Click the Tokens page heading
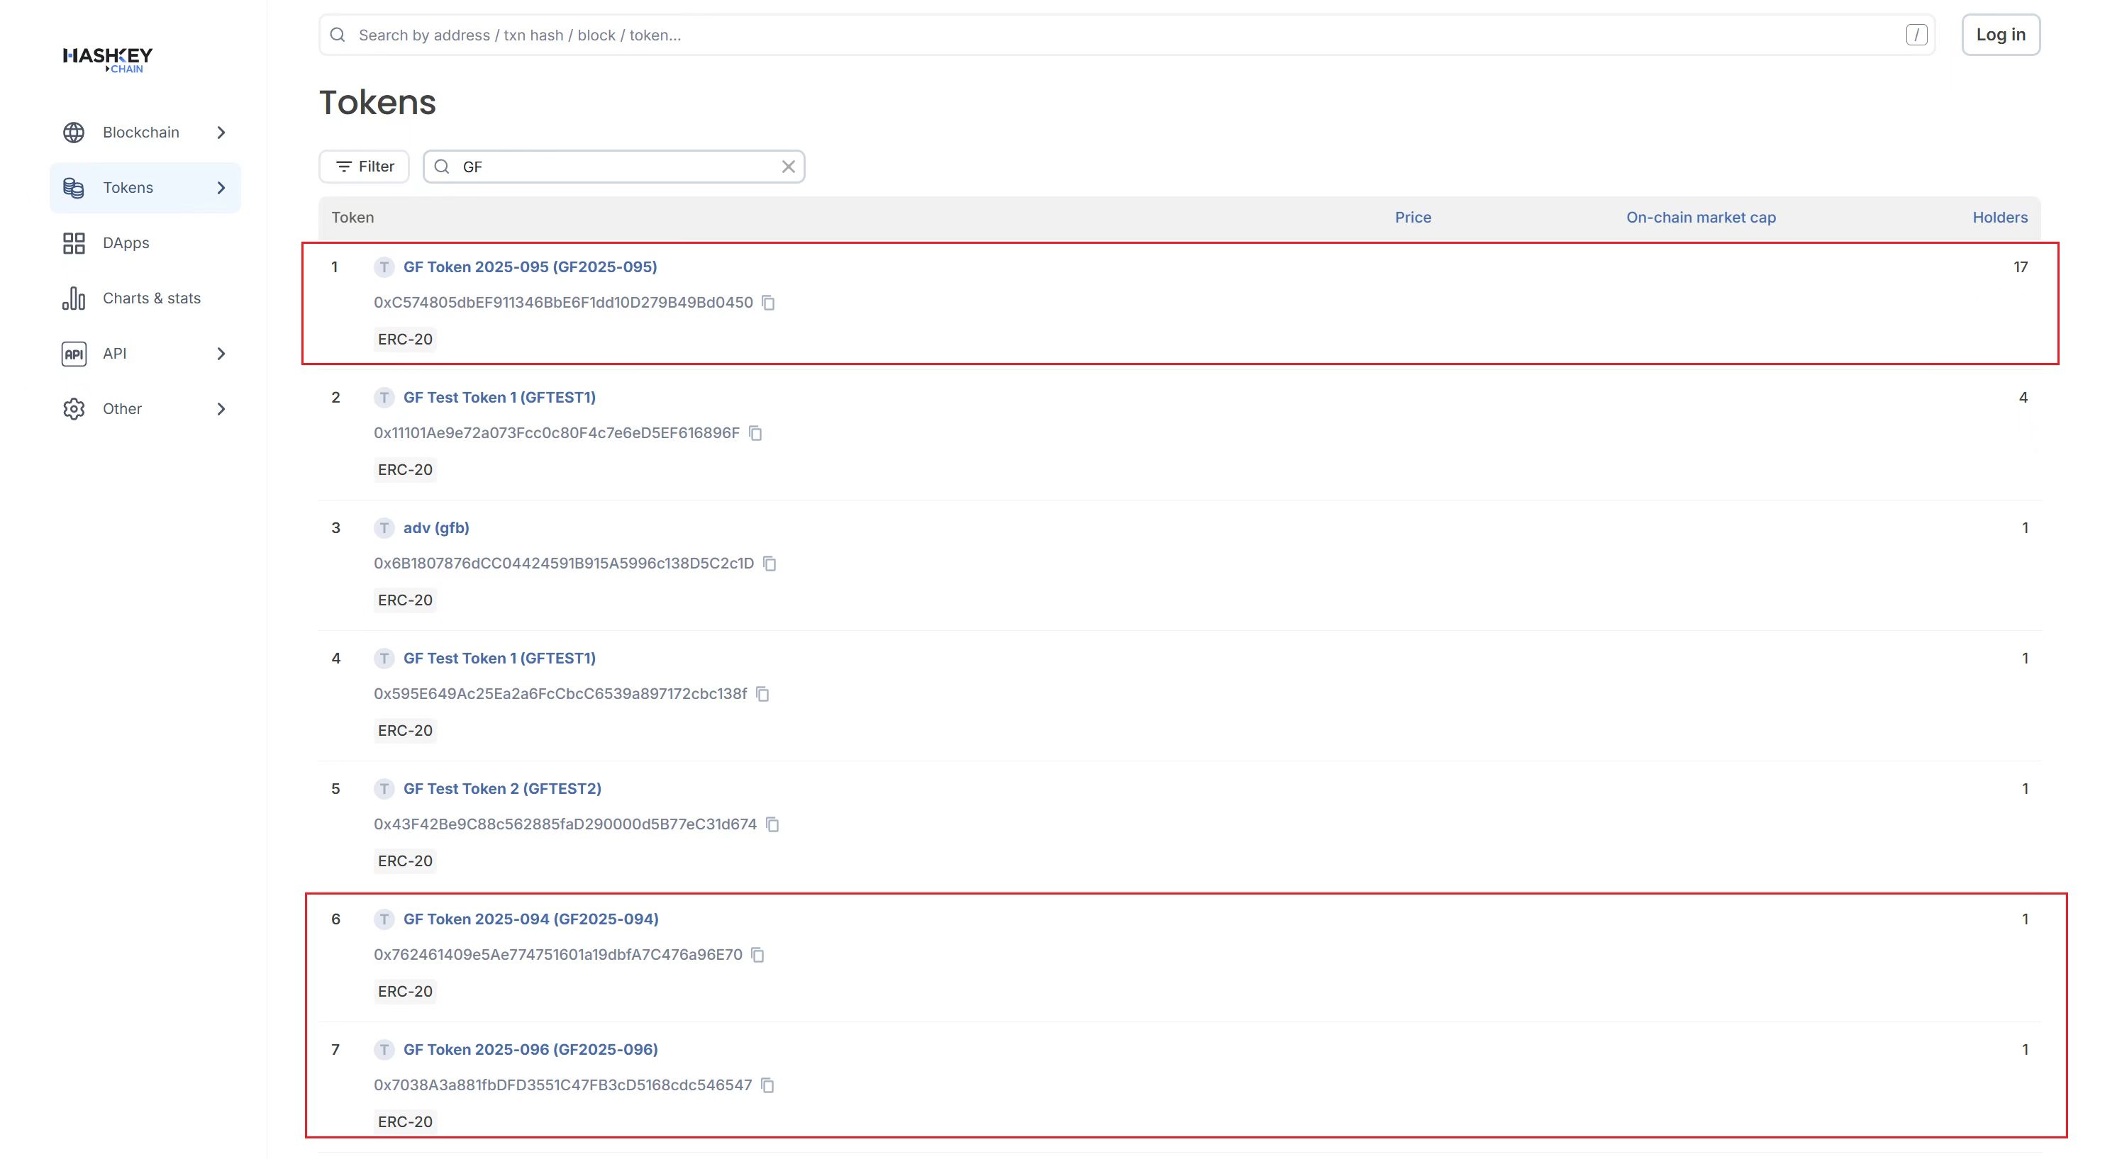Image resolution: width=2122 pixels, height=1159 pixels. pos(377,102)
